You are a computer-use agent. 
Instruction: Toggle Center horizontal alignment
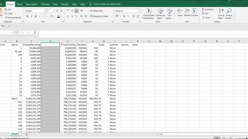click(72, 16)
